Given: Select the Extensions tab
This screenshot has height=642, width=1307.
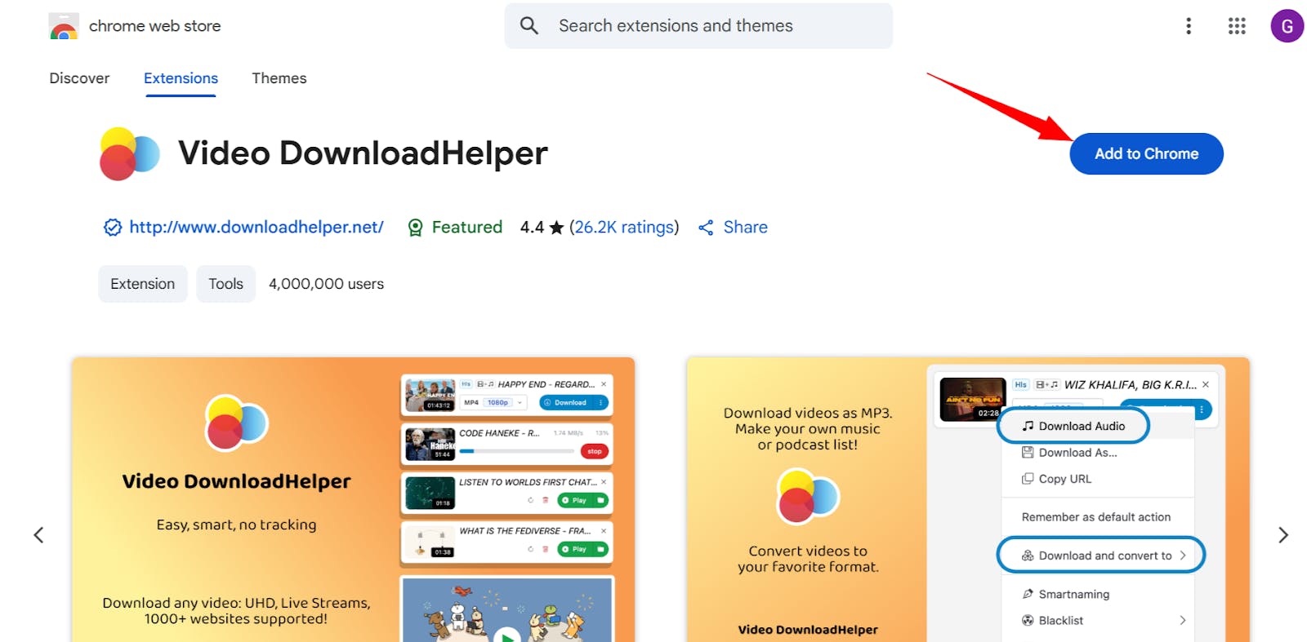Looking at the screenshot, I should coord(181,78).
